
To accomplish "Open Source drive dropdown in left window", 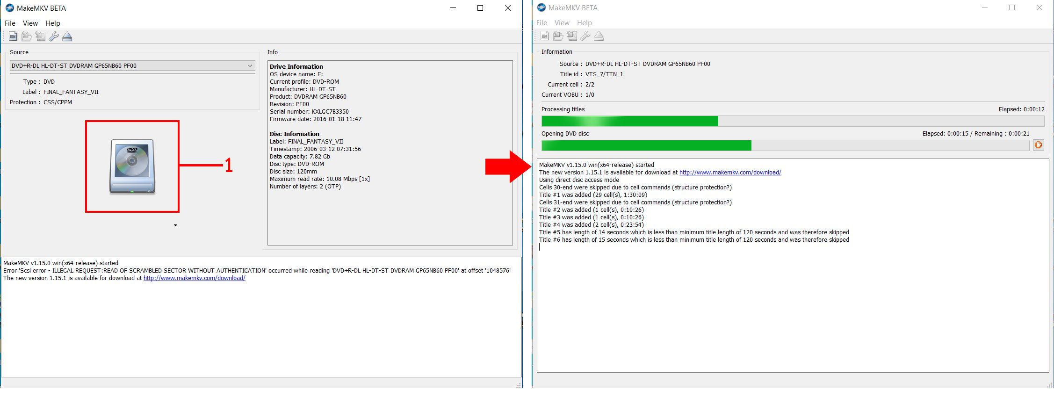I will coord(132,66).
